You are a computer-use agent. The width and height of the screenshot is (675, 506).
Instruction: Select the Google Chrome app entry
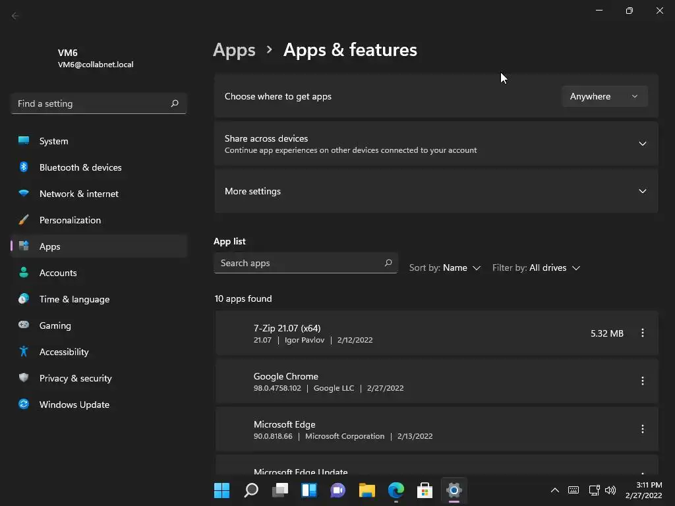click(x=436, y=381)
